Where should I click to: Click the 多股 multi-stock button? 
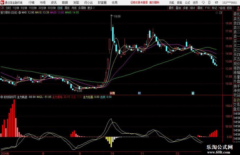(185, 8)
